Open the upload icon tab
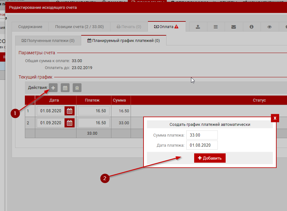This screenshot has width=287, height=211. [x=198, y=27]
